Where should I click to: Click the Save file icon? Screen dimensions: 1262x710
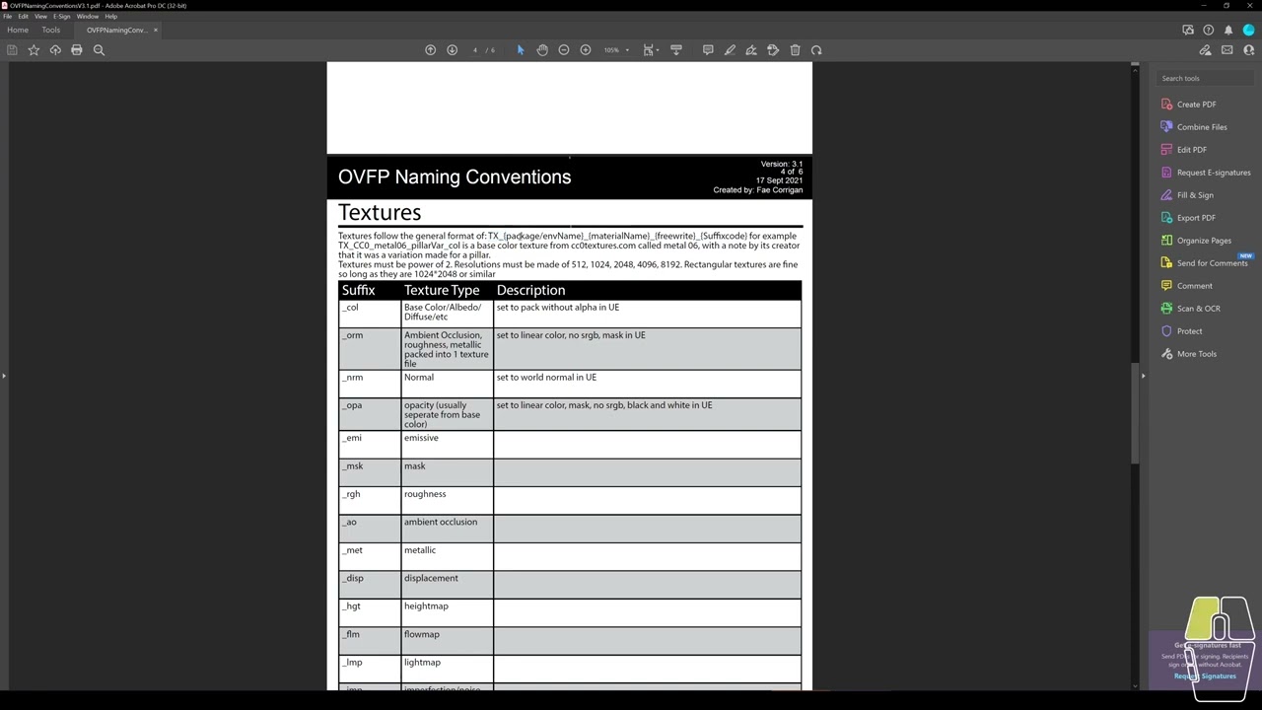[12, 50]
